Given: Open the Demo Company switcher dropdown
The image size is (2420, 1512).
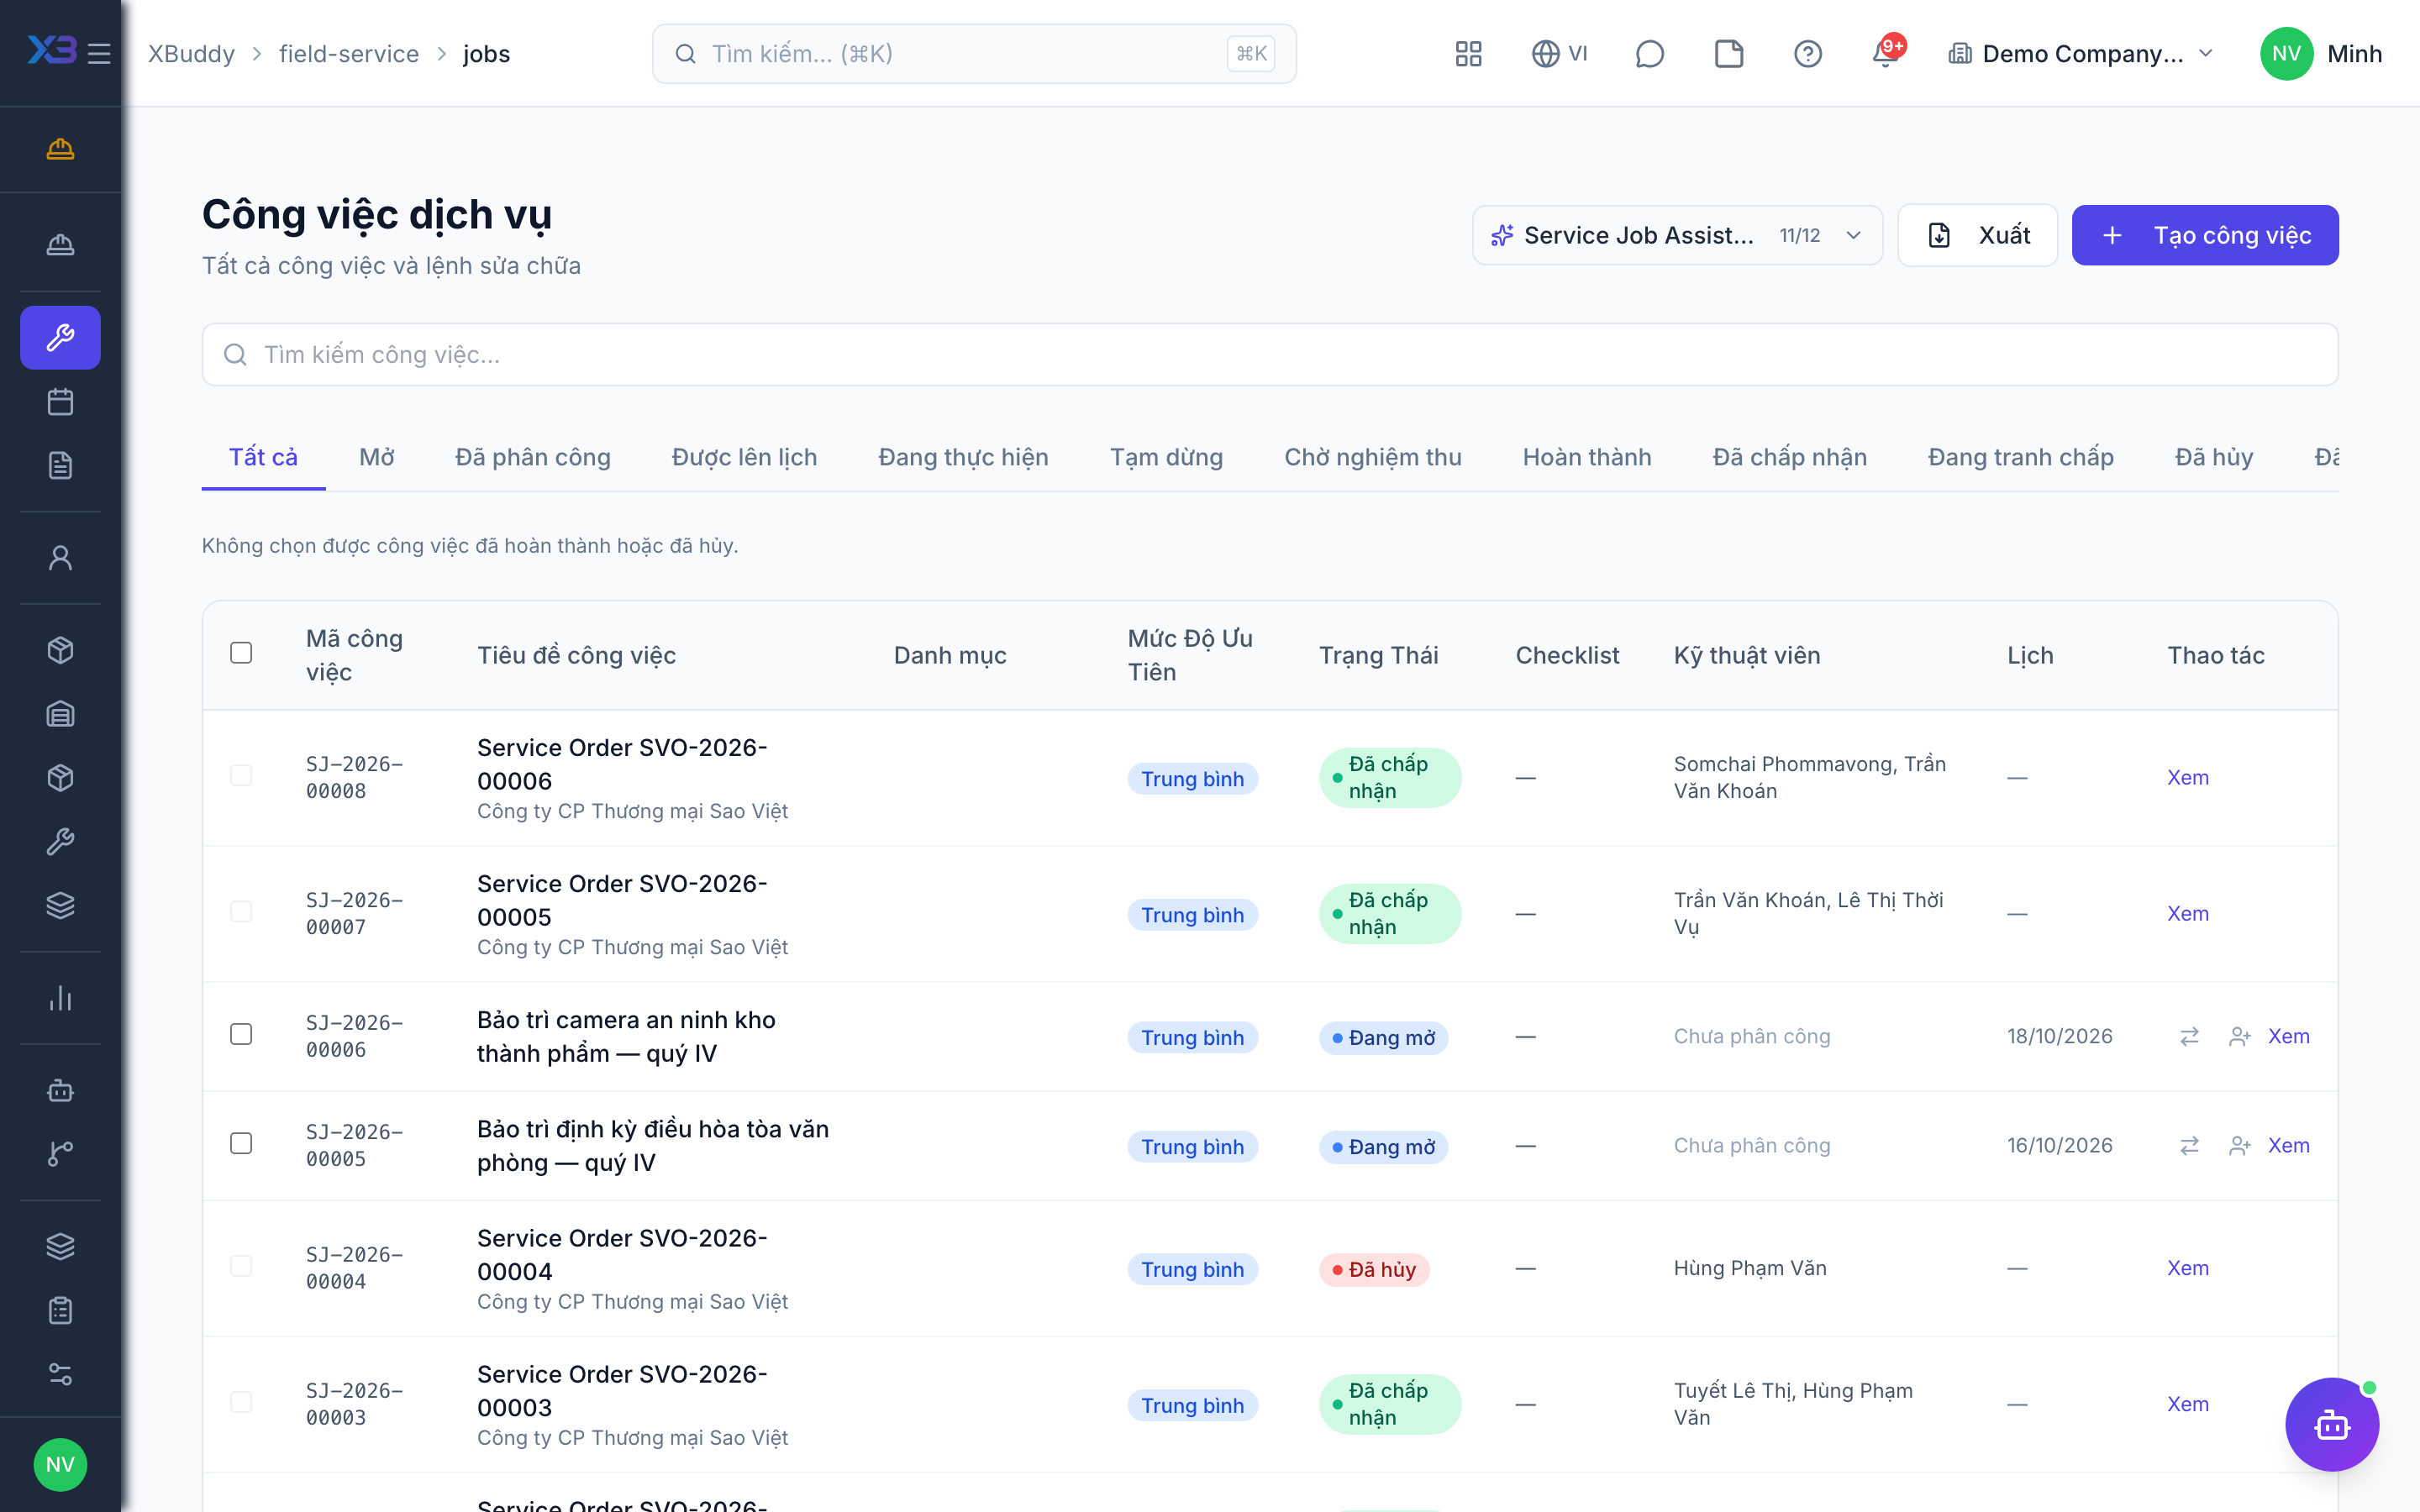Looking at the screenshot, I should point(2081,53).
